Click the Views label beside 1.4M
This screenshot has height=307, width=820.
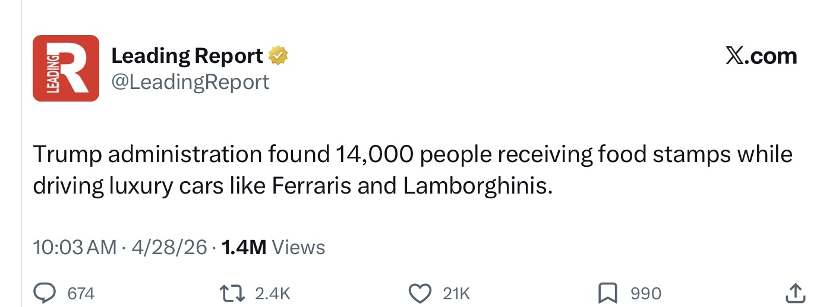[298, 247]
